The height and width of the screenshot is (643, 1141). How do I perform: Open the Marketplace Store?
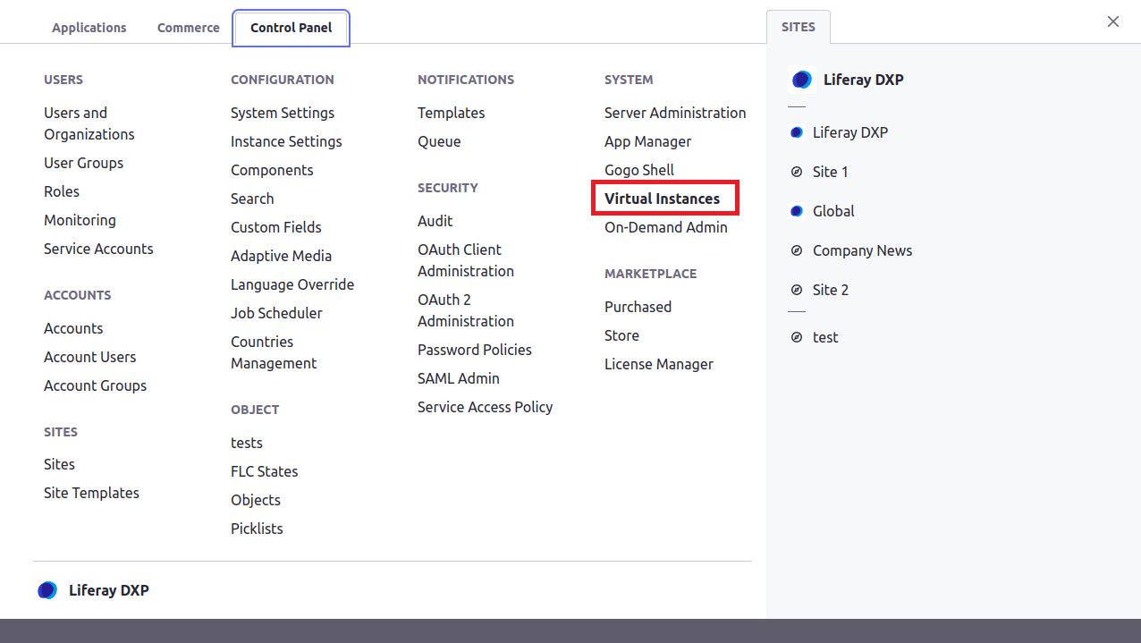click(622, 335)
